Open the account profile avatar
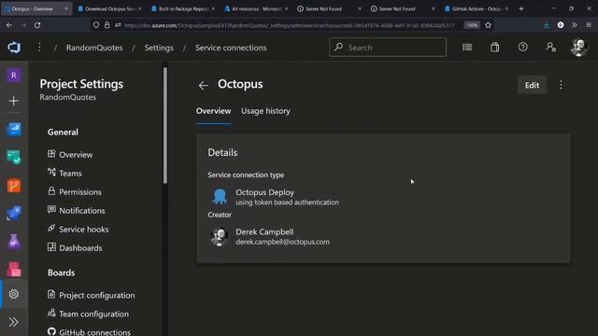This screenshot has width=598, height=336. coord(579,48)
